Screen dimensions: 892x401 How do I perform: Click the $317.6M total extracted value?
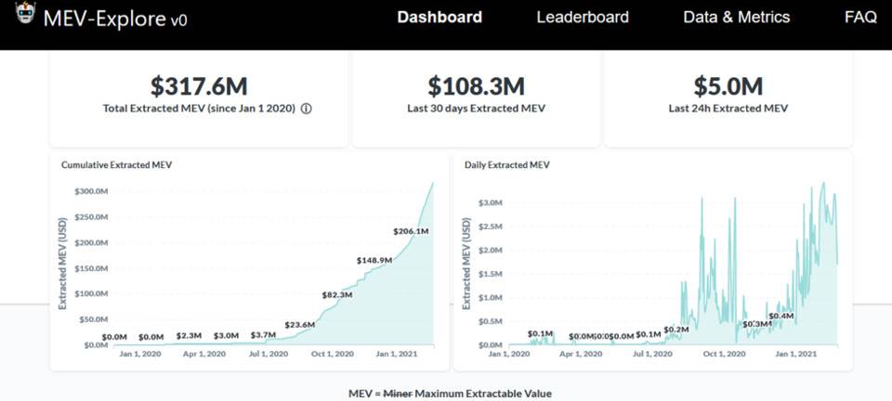coord(200,86)
